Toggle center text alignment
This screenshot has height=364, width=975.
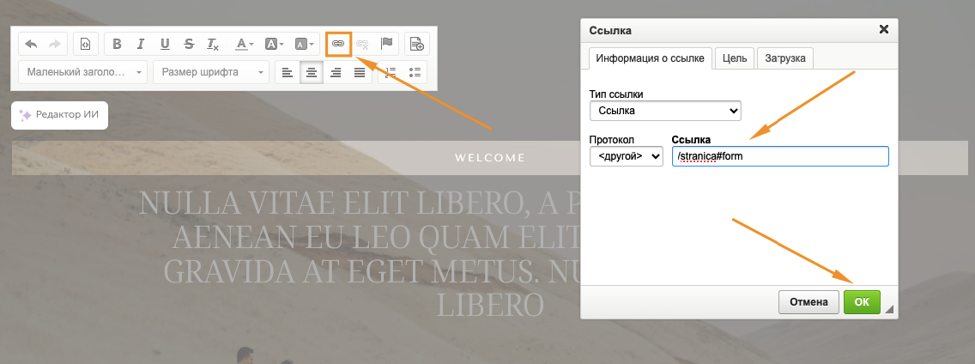coord(312,72)
